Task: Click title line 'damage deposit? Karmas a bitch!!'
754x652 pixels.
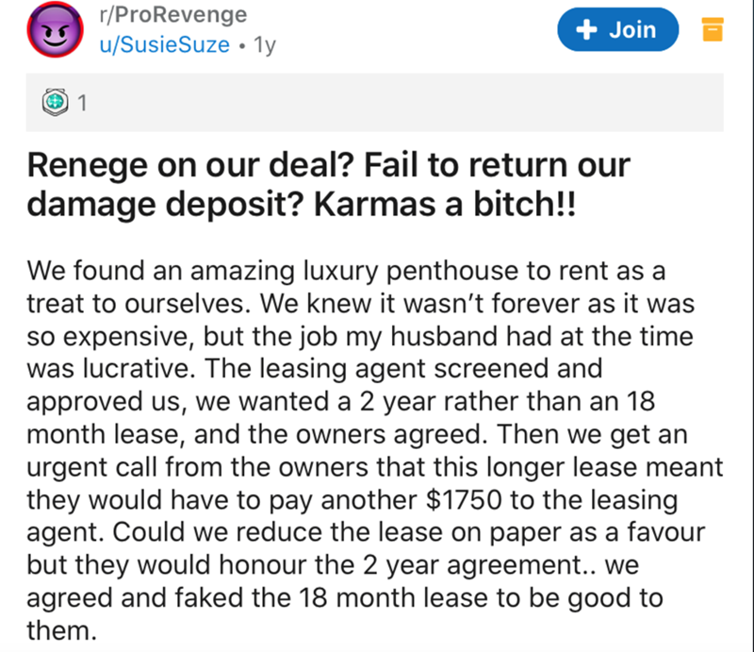Action: tap(301, 204)
